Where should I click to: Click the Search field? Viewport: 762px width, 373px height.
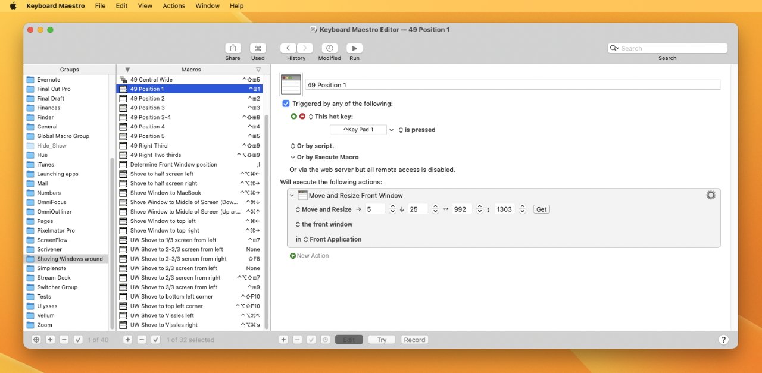(667, 48)
